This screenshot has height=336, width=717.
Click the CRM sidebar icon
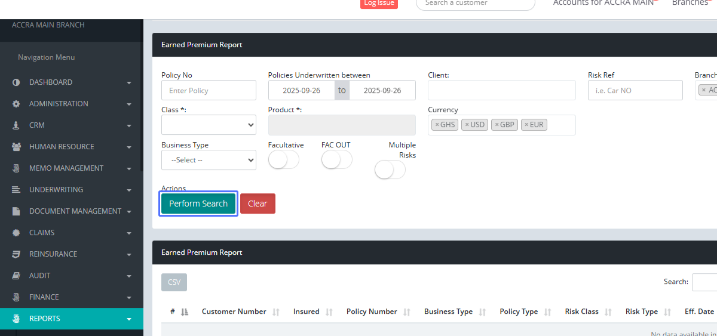point(16,125)
